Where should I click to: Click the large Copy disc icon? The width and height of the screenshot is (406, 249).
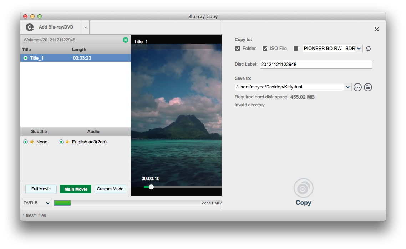(x=303, y=188)
